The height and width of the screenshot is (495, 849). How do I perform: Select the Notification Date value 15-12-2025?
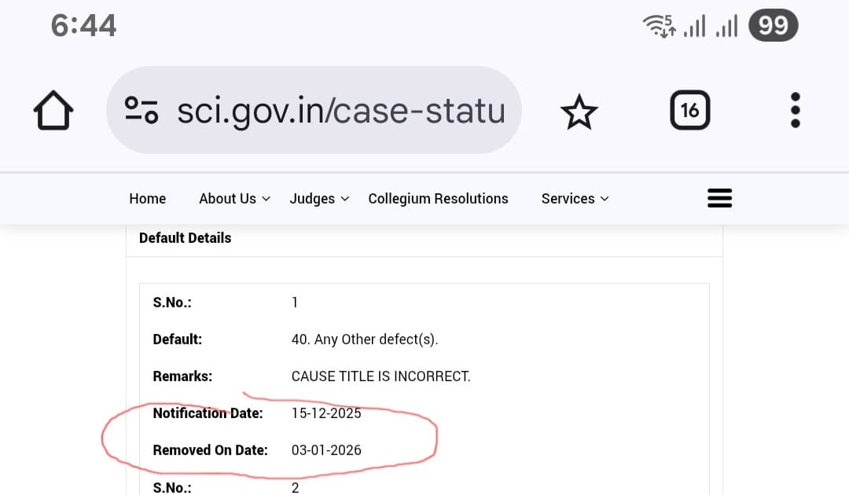[x=326, y=413]
